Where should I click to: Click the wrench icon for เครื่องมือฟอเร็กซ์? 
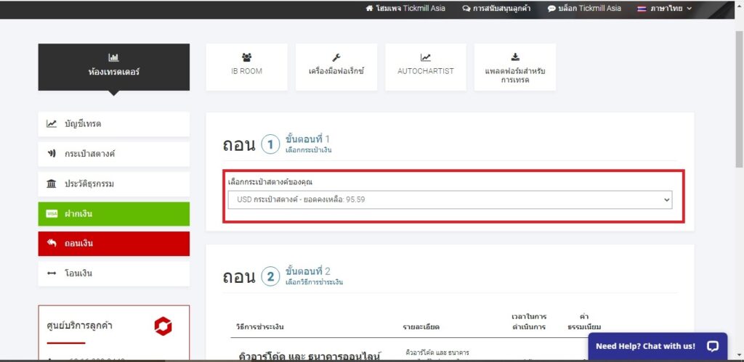[336, 57]
